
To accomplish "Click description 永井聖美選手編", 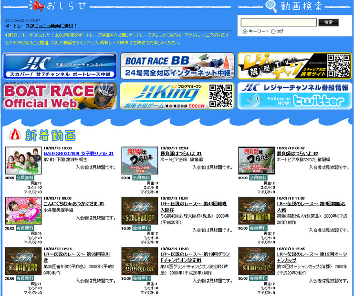I will [x=59, y=210].
